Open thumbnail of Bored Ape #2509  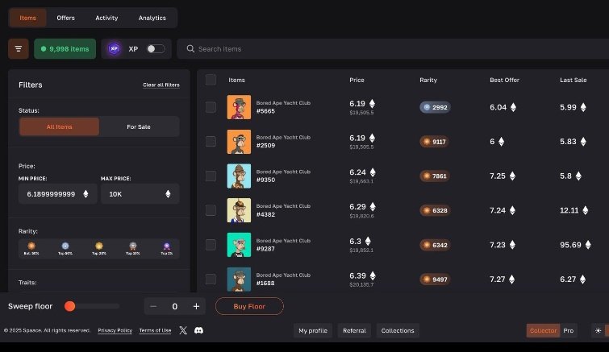pyautogui.click(x=239, y=142)
